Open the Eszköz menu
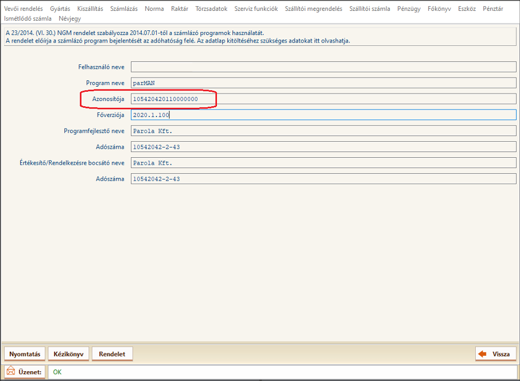 click(x=467, y=9)
